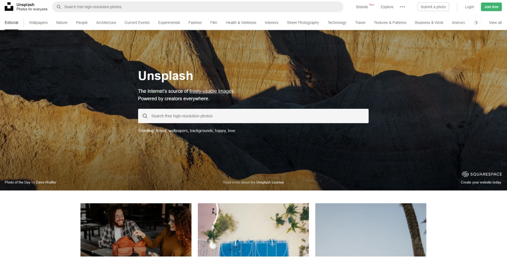Click the Submit a photo button
The width and height of the screenshot is (507, 279).
tap(433, 7)
